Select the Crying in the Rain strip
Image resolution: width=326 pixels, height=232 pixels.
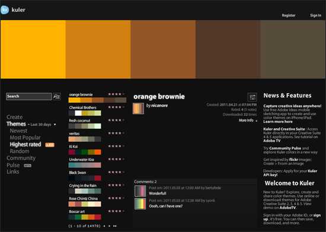coord(85,191)
